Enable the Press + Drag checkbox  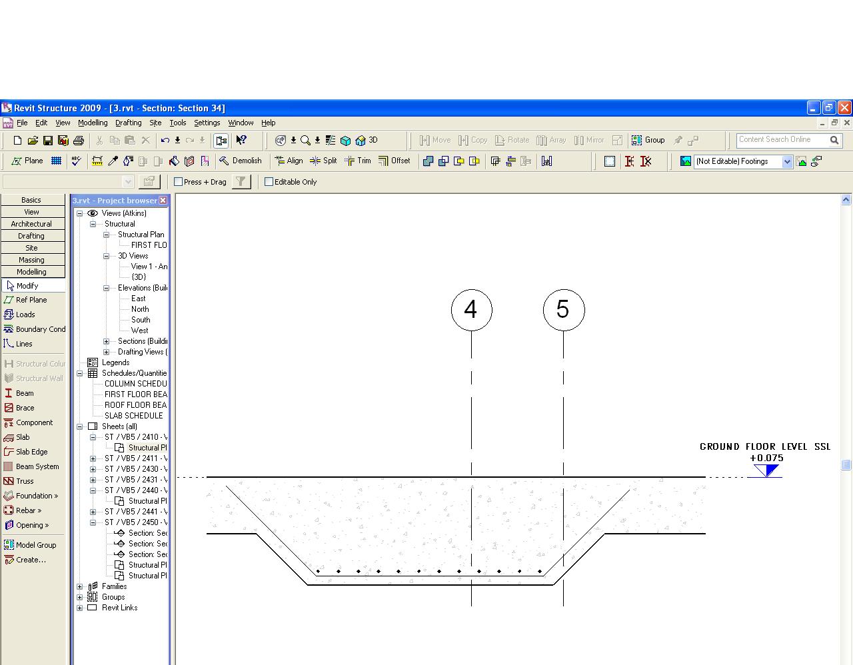coord(179,182)
